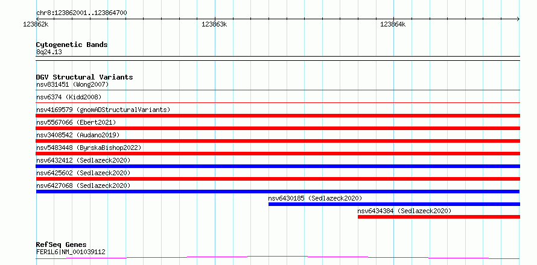Open the DGV Structural Variants track heading
The width and height of the screenshot is (537, 265).
(x=84, y=77)
